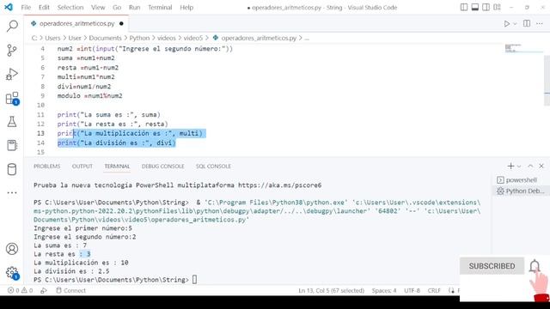Open errors and warnings count in status bar
The height and width of the screenshot is (309, 550).
[21, 290]
